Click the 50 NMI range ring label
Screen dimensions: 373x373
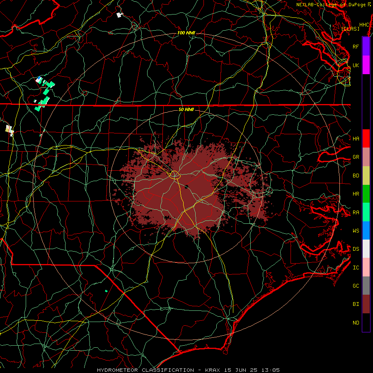pos(186,109)
